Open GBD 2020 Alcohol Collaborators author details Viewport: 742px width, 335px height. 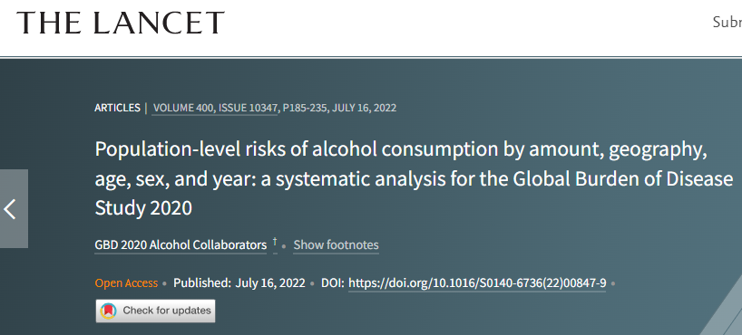tap(181, 245)
